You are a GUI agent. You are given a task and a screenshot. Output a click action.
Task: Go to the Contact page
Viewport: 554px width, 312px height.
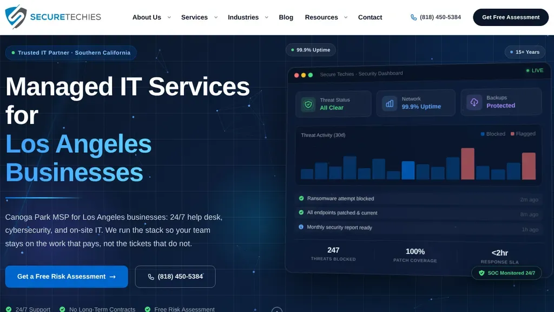[370, 17]
